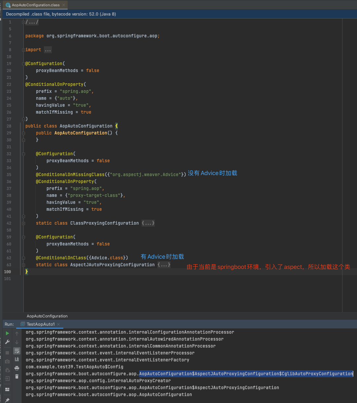The image size is (357, 403).
Task: Click line number 100 in gutter
Action: pyautogui.click(x=7, y=272)
